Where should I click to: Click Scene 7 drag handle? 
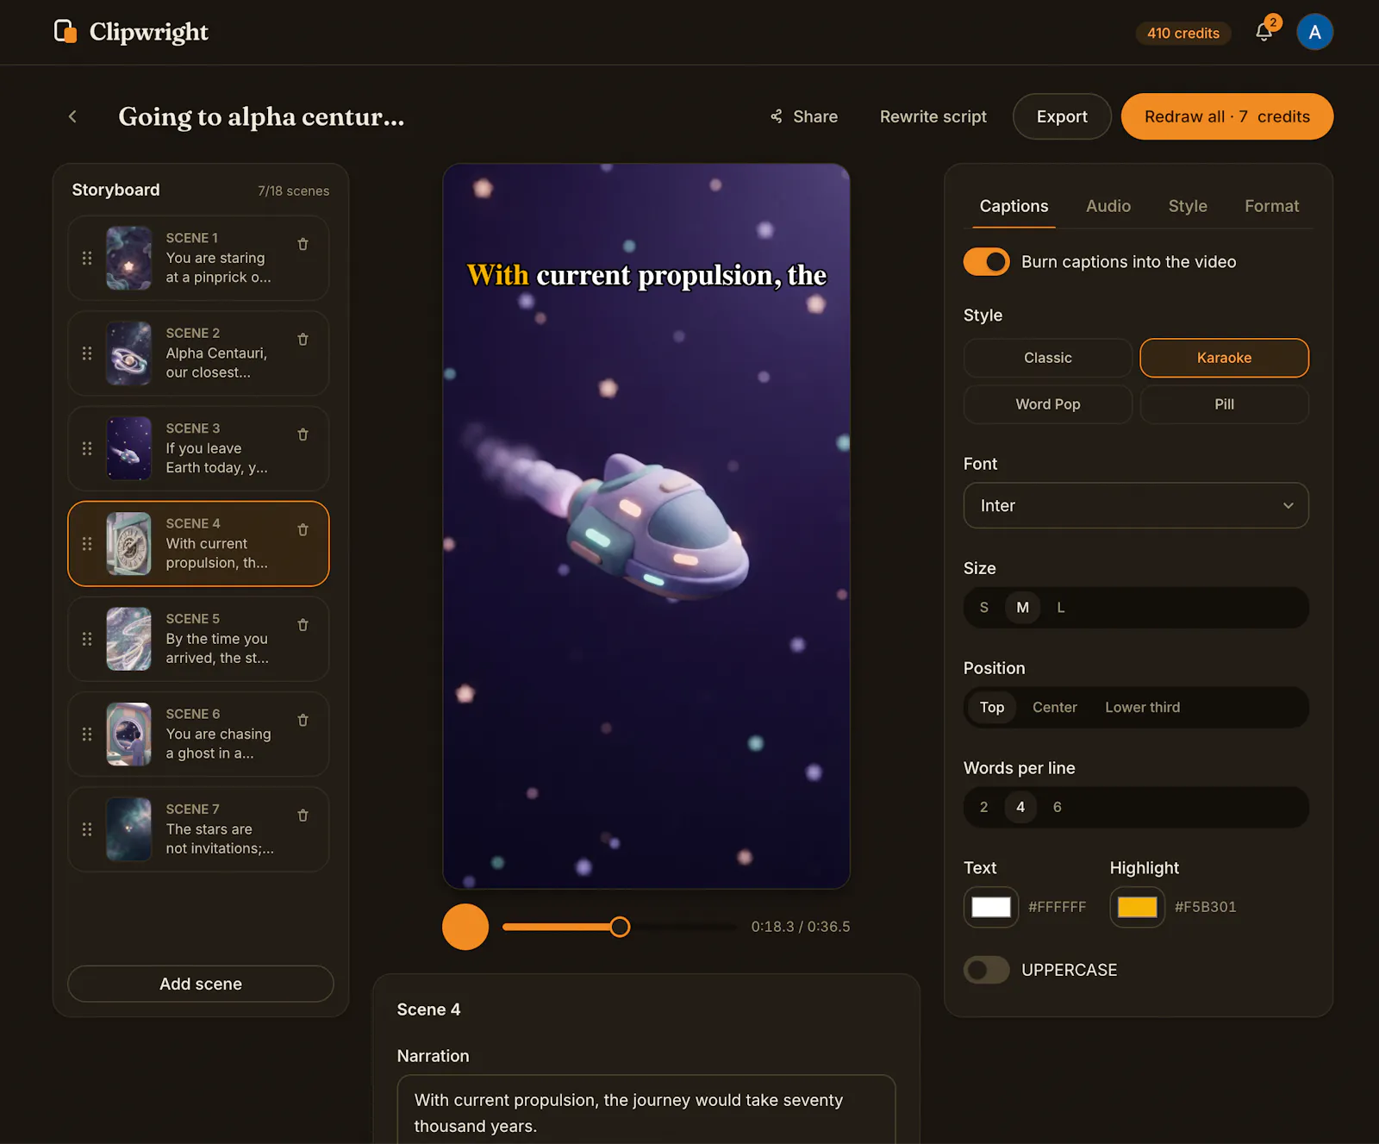[87, 829]
